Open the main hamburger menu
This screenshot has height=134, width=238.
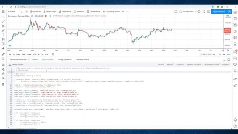[3, 12]
